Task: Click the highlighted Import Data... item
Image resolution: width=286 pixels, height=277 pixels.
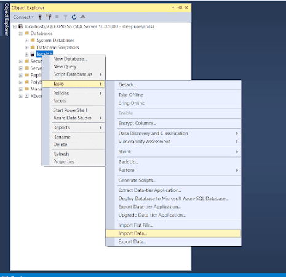Action: click(x=173, y=233)
